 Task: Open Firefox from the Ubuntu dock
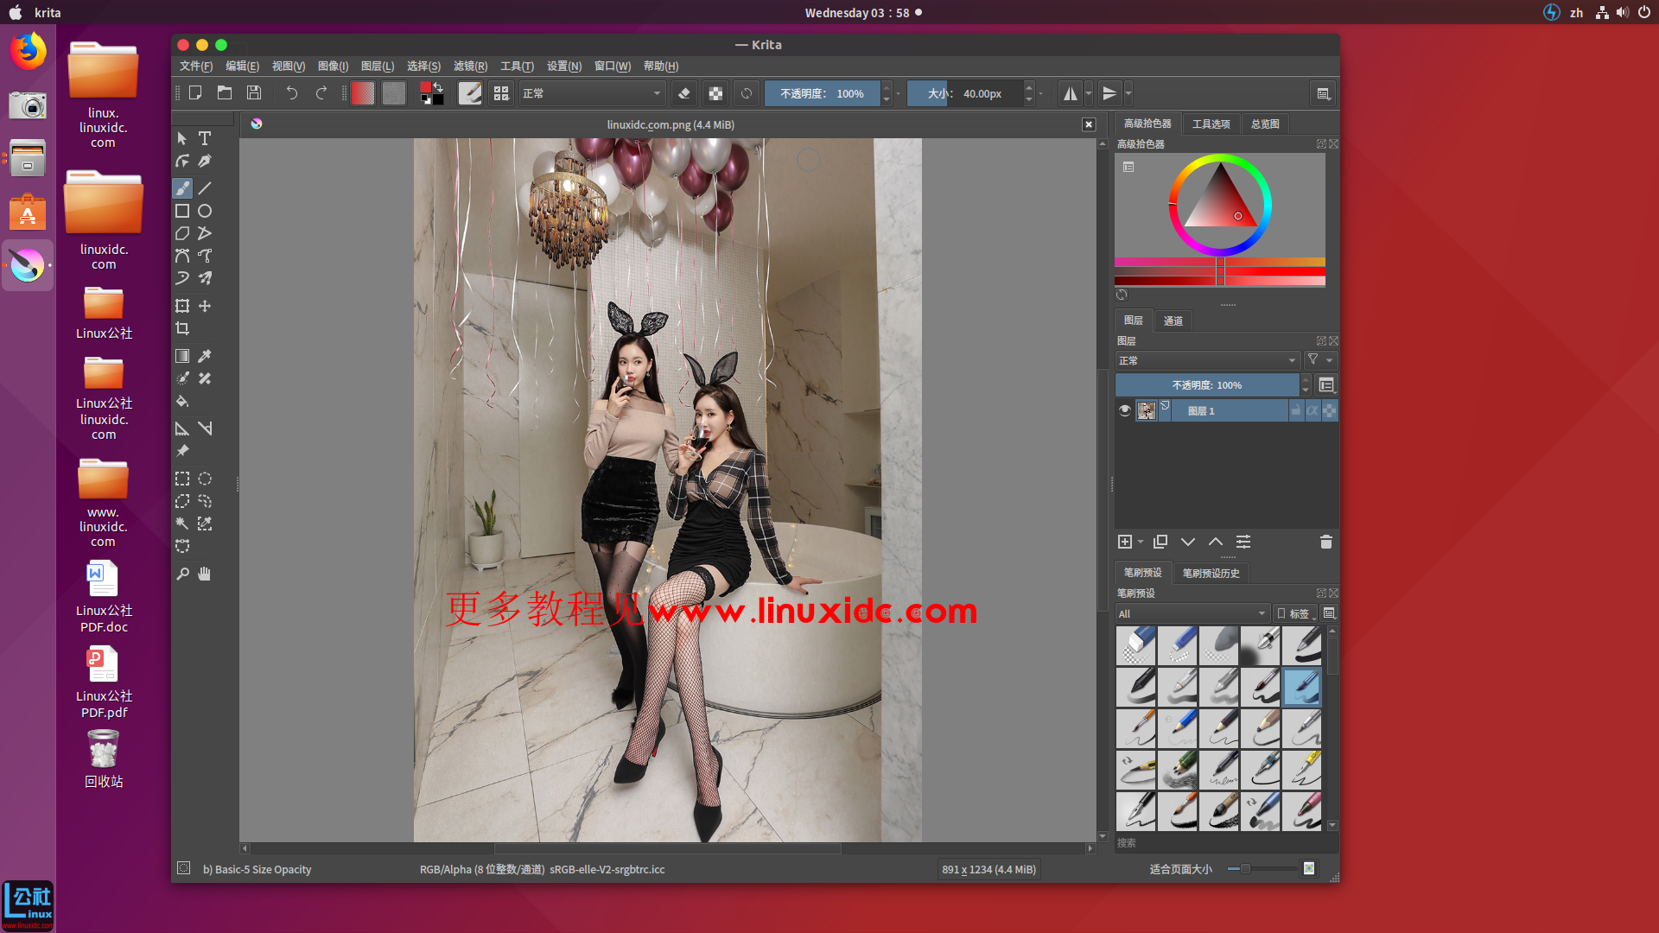[x=28, y=52]
